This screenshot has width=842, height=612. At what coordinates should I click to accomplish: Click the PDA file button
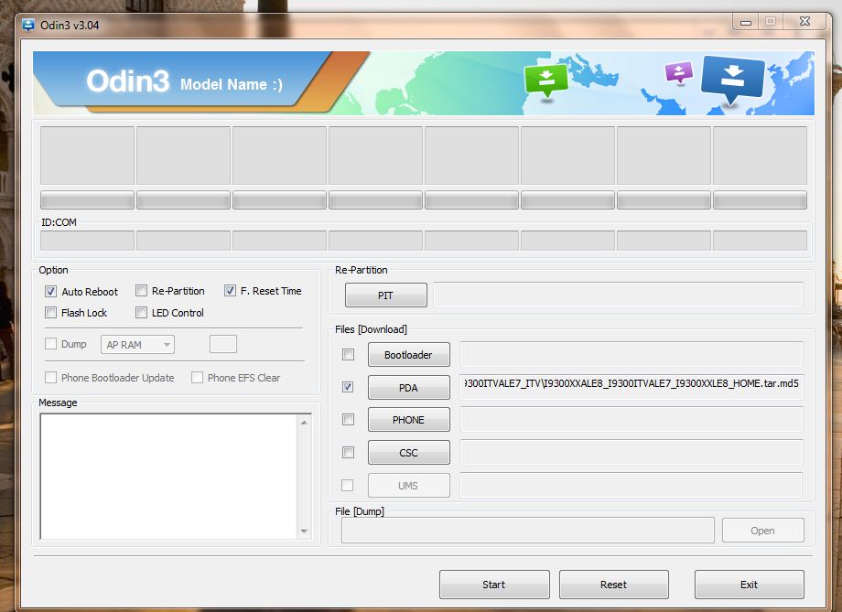408,388
